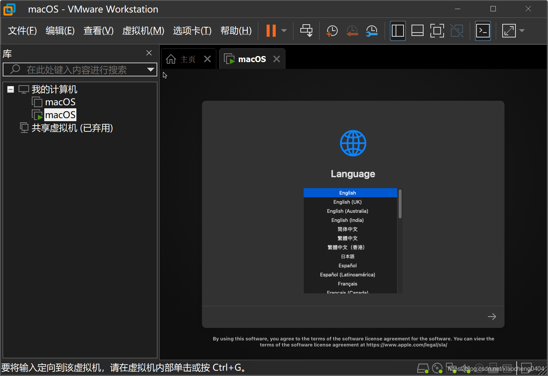Toggle the thumbnail bar view
548x376 pixels.
click(418, 31)
